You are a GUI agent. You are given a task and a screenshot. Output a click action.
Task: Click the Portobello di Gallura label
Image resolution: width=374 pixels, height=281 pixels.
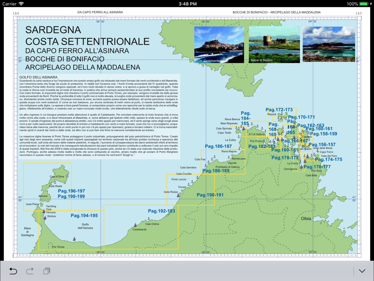227,167
